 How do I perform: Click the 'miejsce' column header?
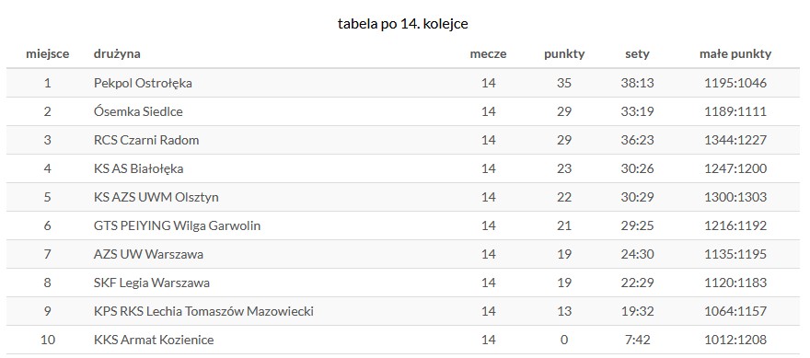[48, 53]
